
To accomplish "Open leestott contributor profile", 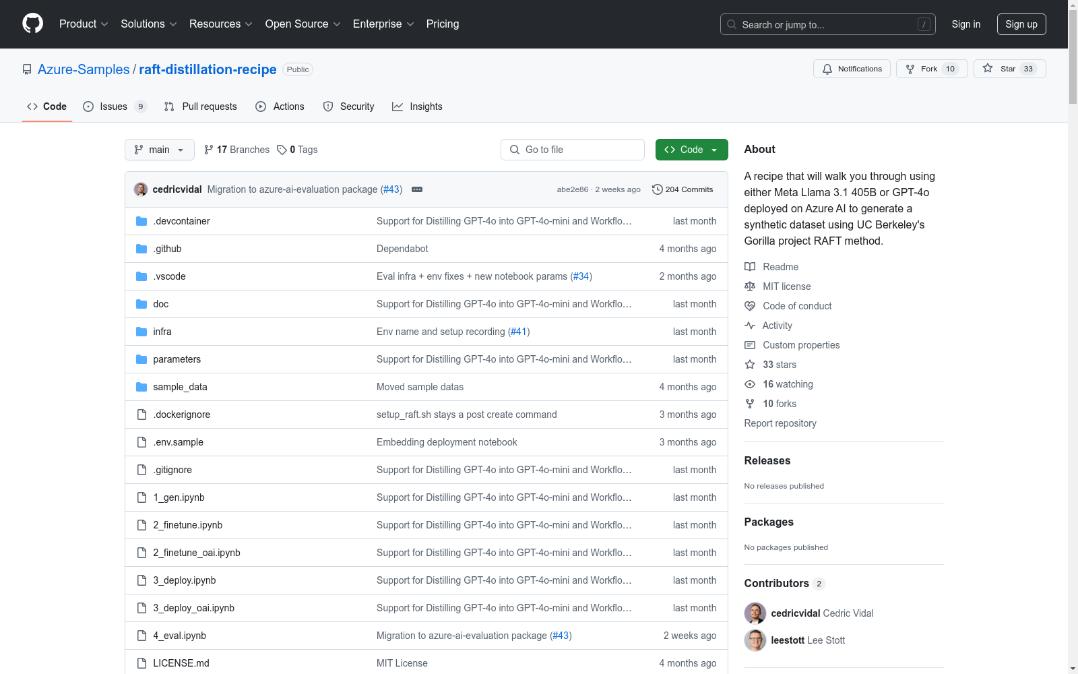I will click(x=788, y=640).
